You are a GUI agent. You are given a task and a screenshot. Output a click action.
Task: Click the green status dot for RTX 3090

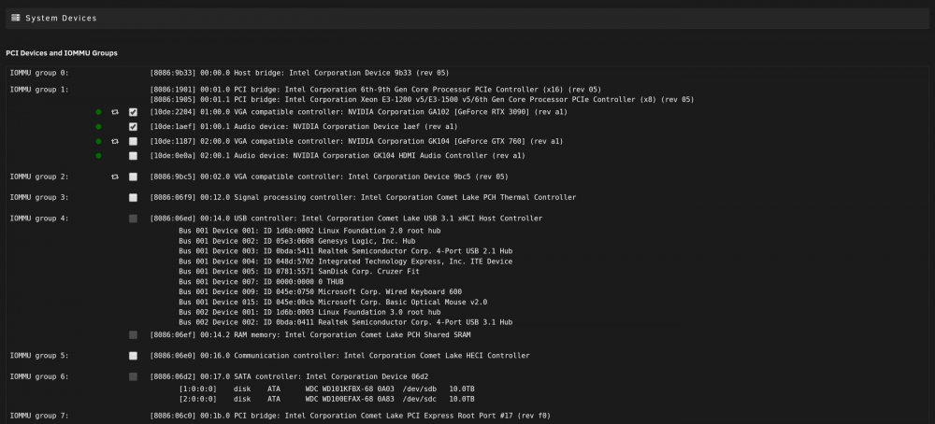coord(98,112)
